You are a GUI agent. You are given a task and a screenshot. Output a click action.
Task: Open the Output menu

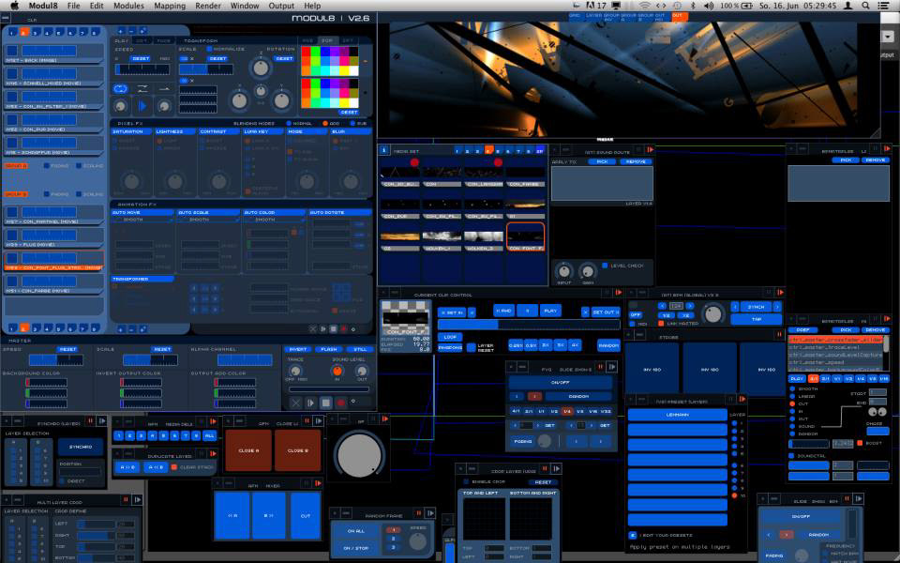tap(281, 6)
